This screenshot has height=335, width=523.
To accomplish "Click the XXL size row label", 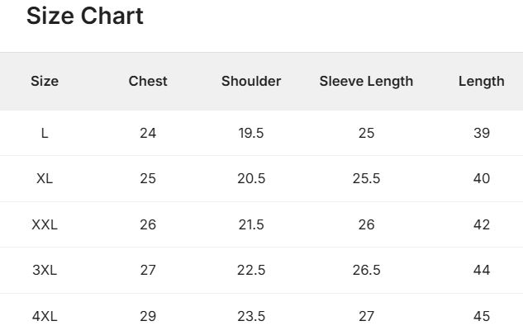I will [x=45, y=224].
